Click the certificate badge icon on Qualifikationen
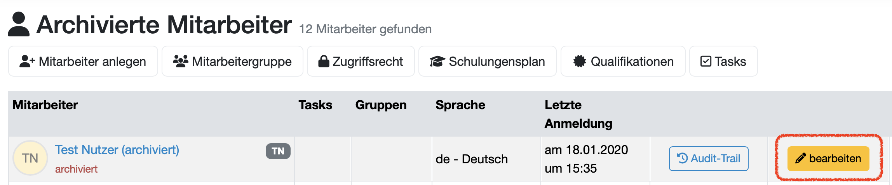The width and height of the screenshot is (892, 185). [x=580, y=61]
